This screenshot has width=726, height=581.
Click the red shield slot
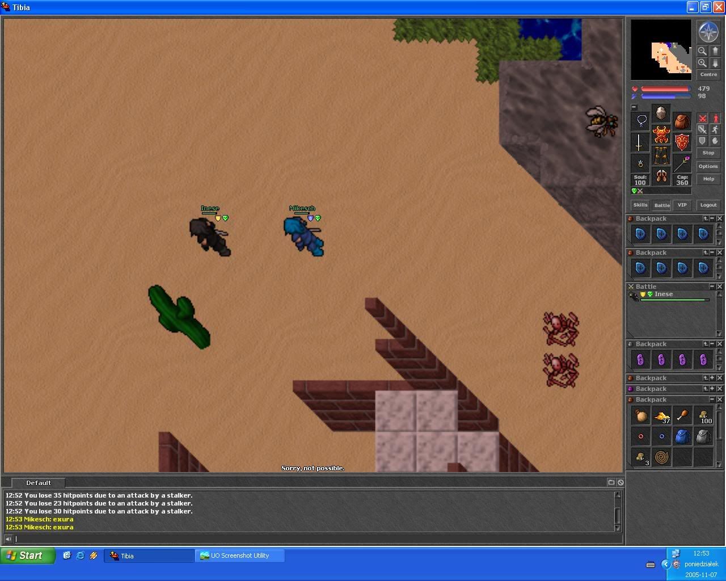682,142
